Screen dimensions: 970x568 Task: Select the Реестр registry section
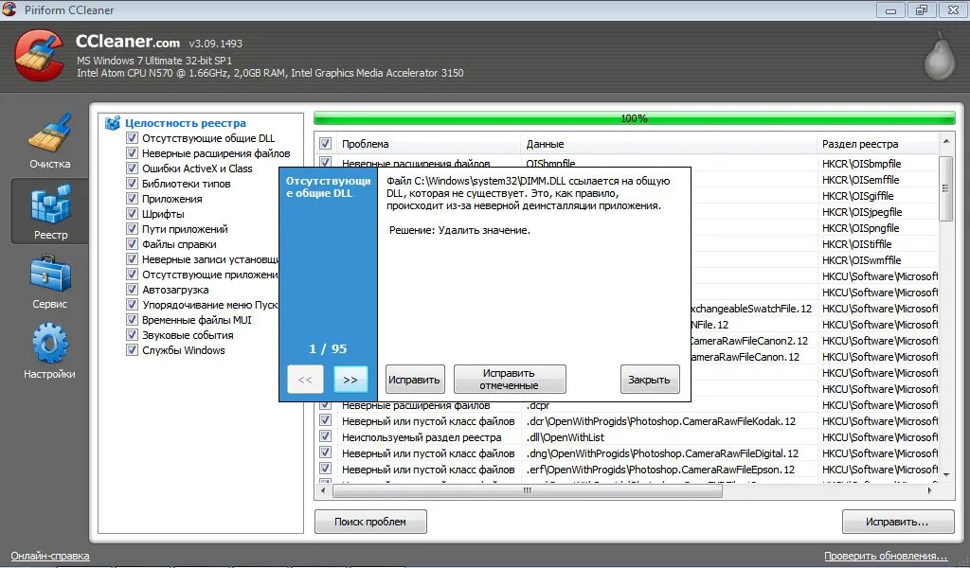49,211
